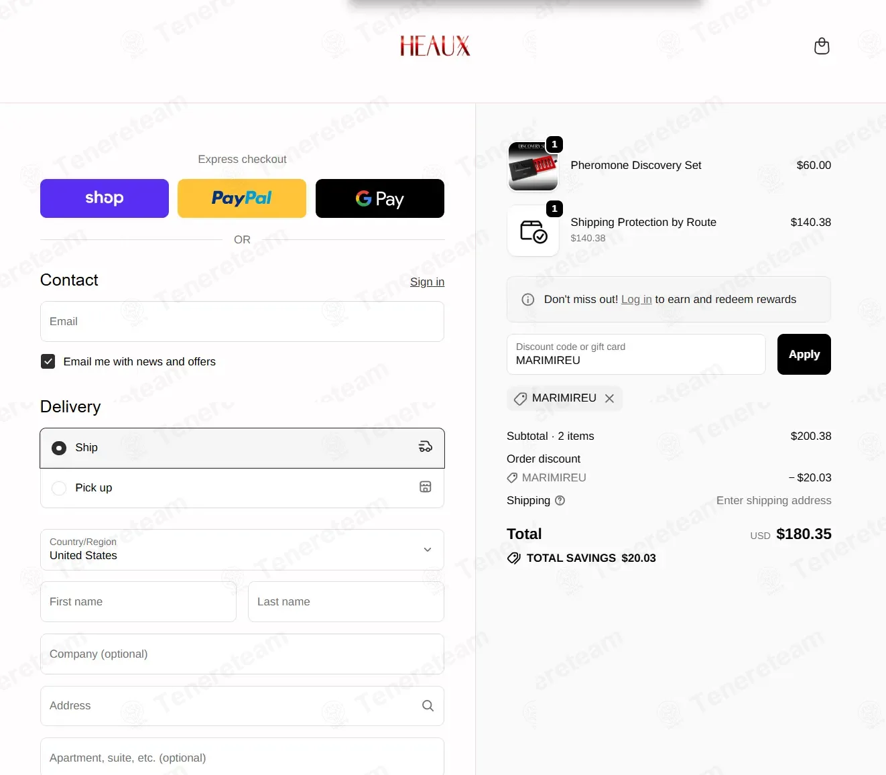Screen dimensions: 886x775
Task: Click the HEAUX store logo
Action: click(x=435, y=46)
